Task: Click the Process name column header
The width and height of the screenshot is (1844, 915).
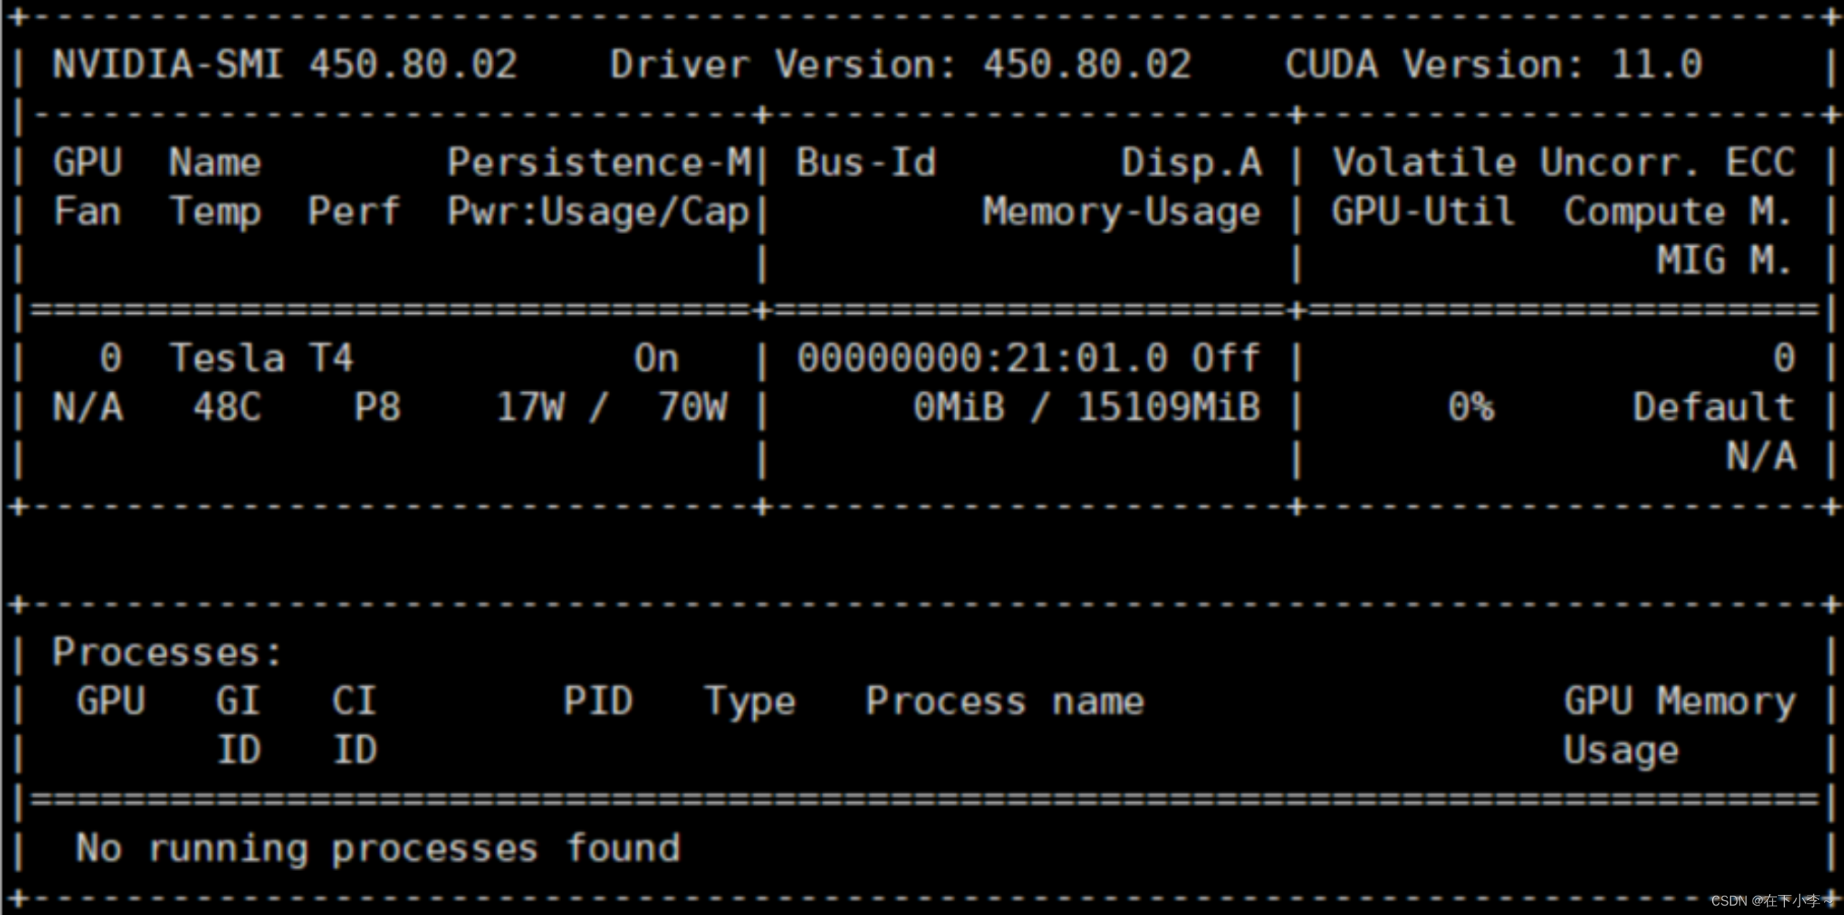Action: (1004, 700)
